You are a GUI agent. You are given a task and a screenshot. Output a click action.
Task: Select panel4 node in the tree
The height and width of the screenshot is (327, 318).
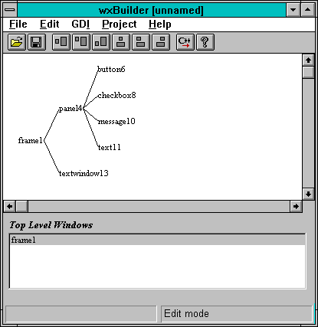70,109
